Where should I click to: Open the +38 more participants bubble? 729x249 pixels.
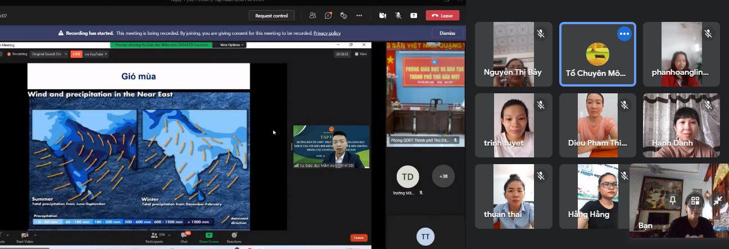(x=443, y=176)
